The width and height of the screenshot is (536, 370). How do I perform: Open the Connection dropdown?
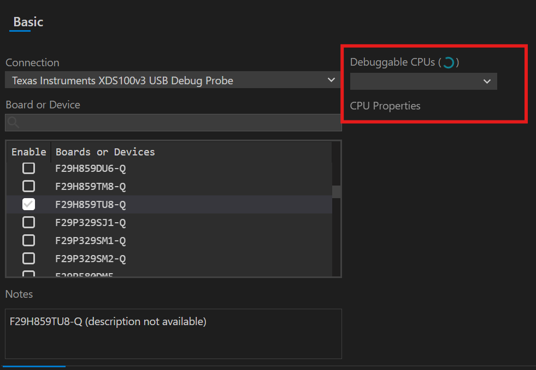[x=173, y=80]
